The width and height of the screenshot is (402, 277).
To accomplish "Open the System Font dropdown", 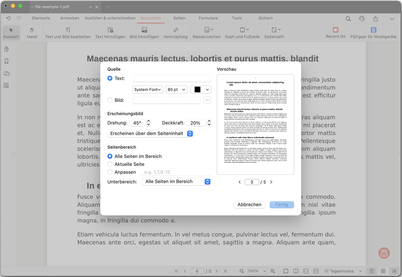I will pos(148,90).
